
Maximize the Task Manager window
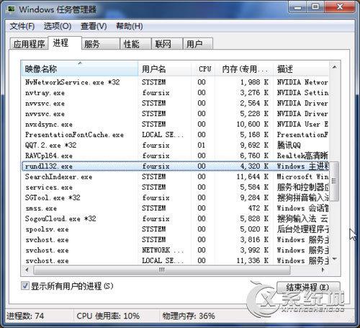click(x=315, y=7)
